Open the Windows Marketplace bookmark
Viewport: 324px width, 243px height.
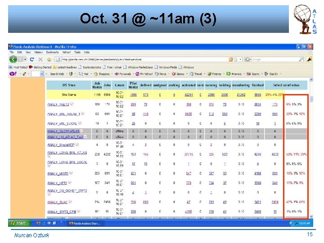pyautogui.click(x=138, y=67)
